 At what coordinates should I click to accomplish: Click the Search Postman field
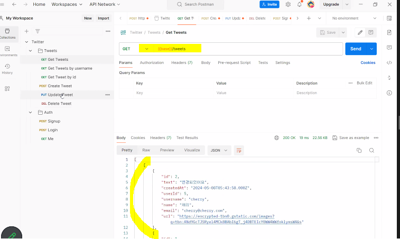[x=196, y=4]
